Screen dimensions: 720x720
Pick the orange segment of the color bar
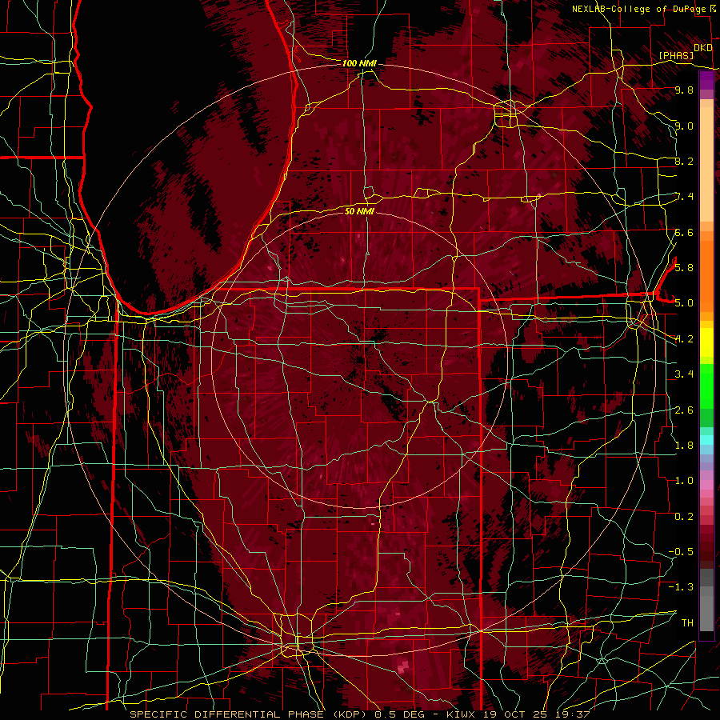pos(706,275)
